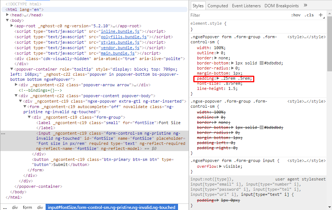Collapse the form-group div node

(x=29, y=117)
